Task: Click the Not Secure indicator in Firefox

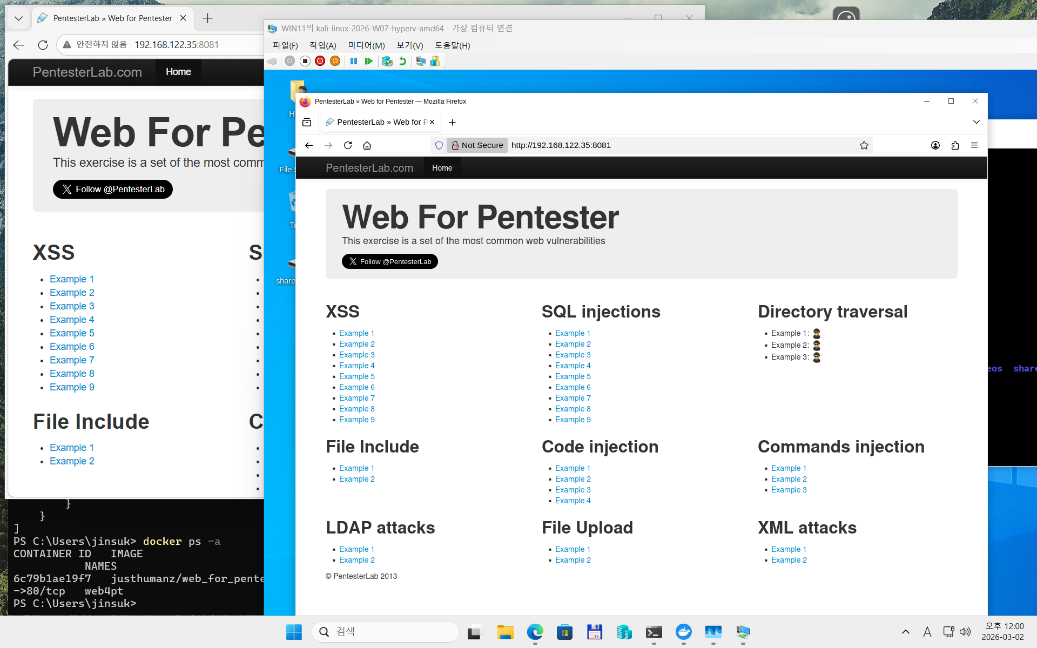Action: coord(477,145)
